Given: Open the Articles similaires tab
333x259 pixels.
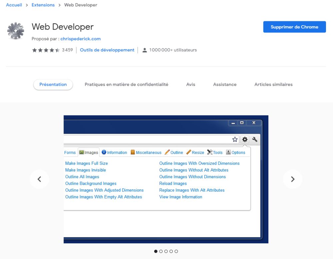Looking at the screenshot, I should (273, 84).
